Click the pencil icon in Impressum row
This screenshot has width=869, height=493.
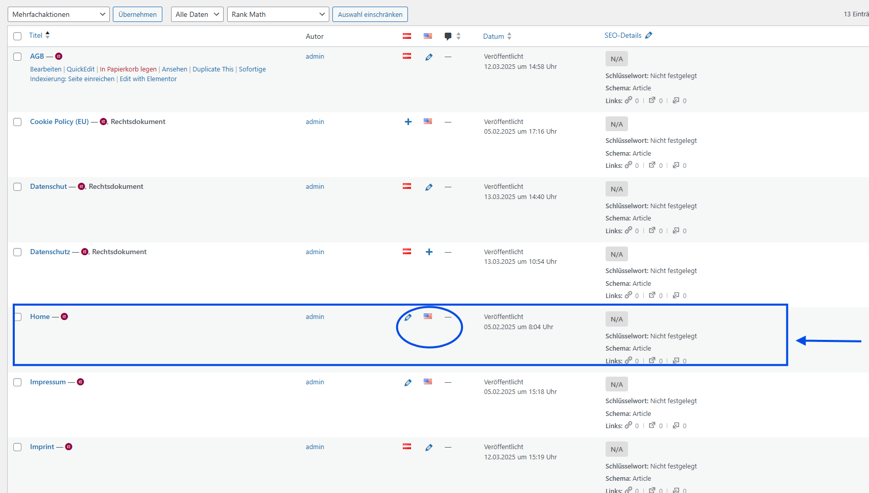[408, 382]
